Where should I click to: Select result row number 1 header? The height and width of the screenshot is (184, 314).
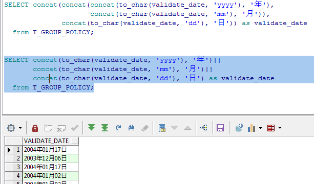pyautogui.click(x=17, y=150)
